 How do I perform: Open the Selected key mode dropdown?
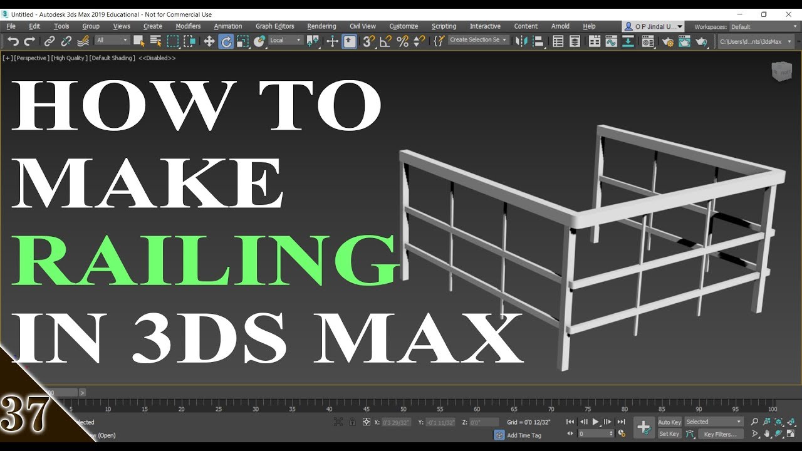tap(714, 422)
